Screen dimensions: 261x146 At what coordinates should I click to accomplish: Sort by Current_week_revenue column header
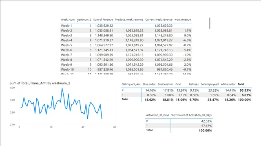(159, 19)
